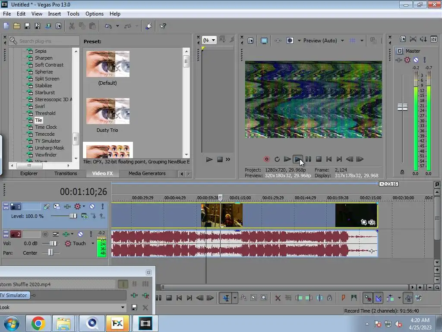Stop the video preview playback

click(x=319, y=159)
